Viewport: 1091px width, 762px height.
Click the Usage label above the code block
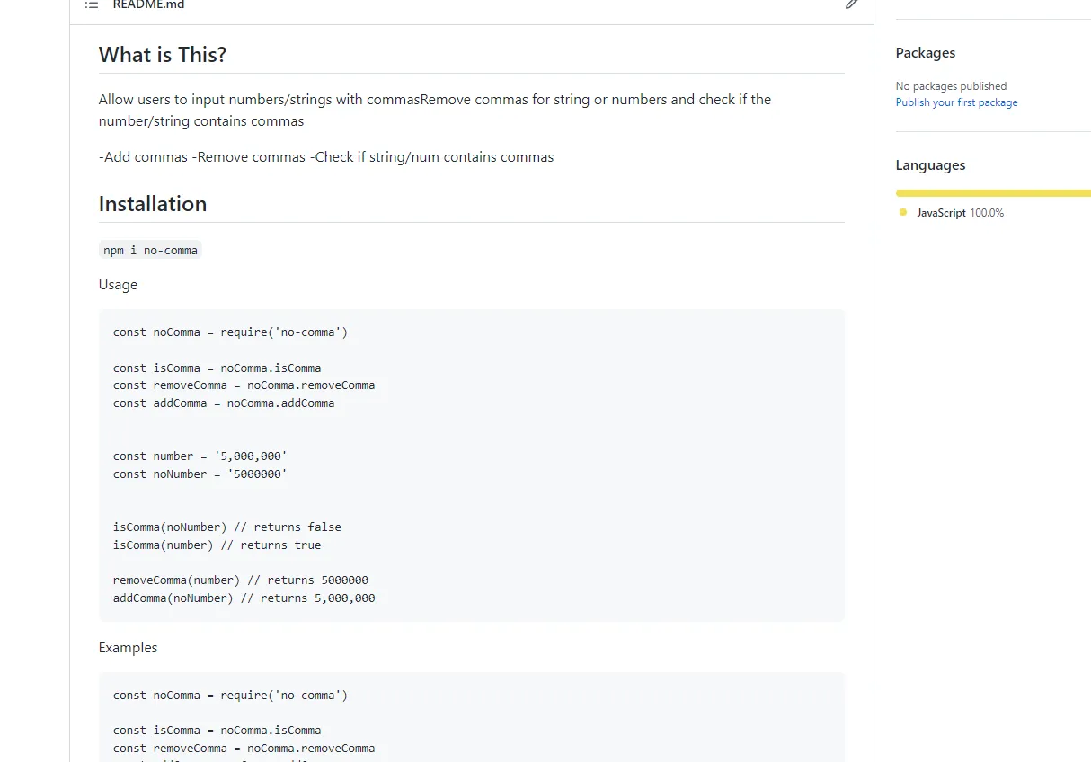(x=118, y=285)
